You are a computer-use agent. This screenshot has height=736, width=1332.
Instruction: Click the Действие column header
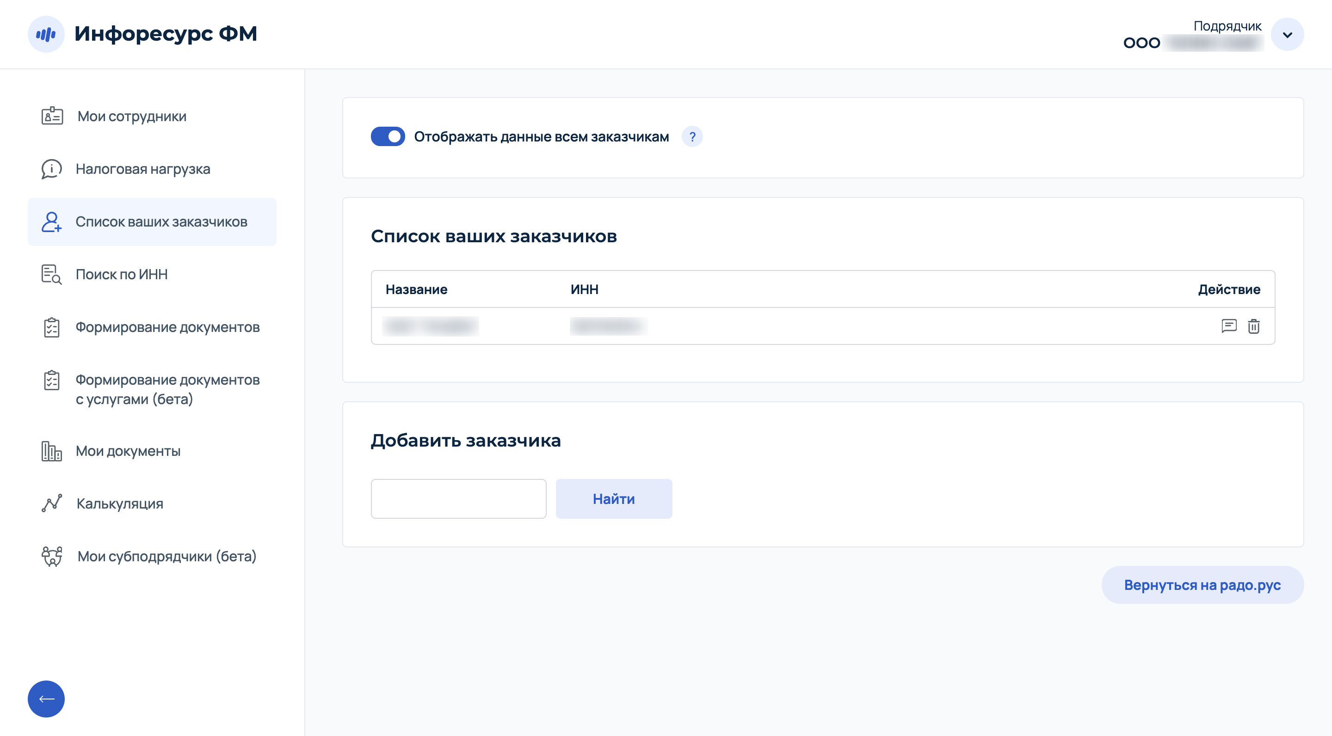[x=1229, y=289]
